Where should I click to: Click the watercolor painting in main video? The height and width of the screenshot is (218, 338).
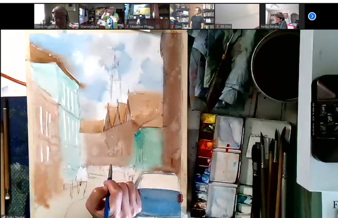coord(106,123)
